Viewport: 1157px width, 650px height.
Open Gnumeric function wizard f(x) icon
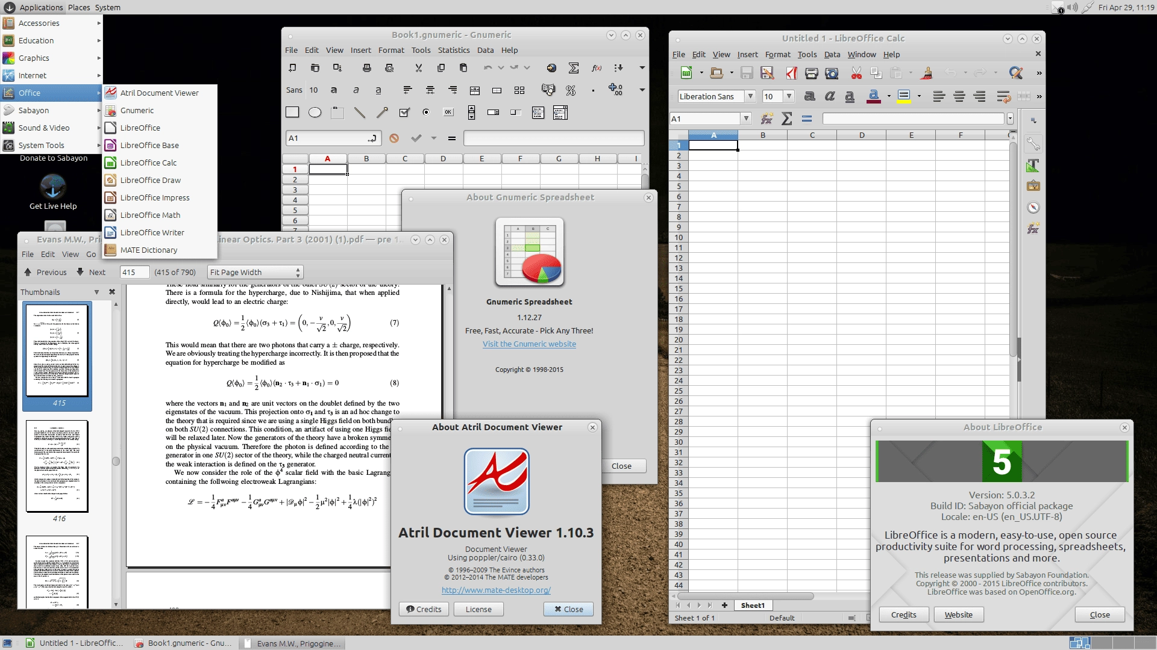(x=597, y=68)
